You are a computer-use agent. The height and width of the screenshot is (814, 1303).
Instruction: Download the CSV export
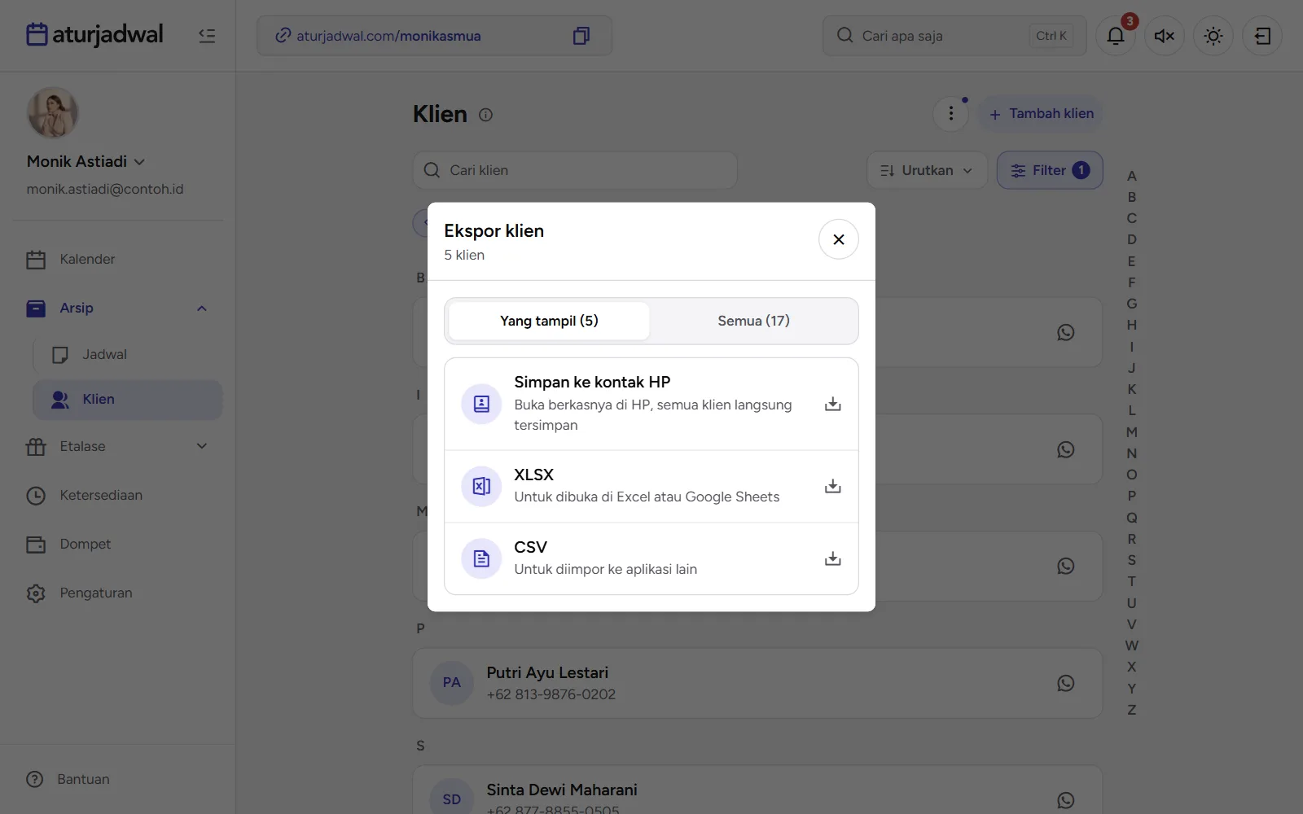[832, 558]
